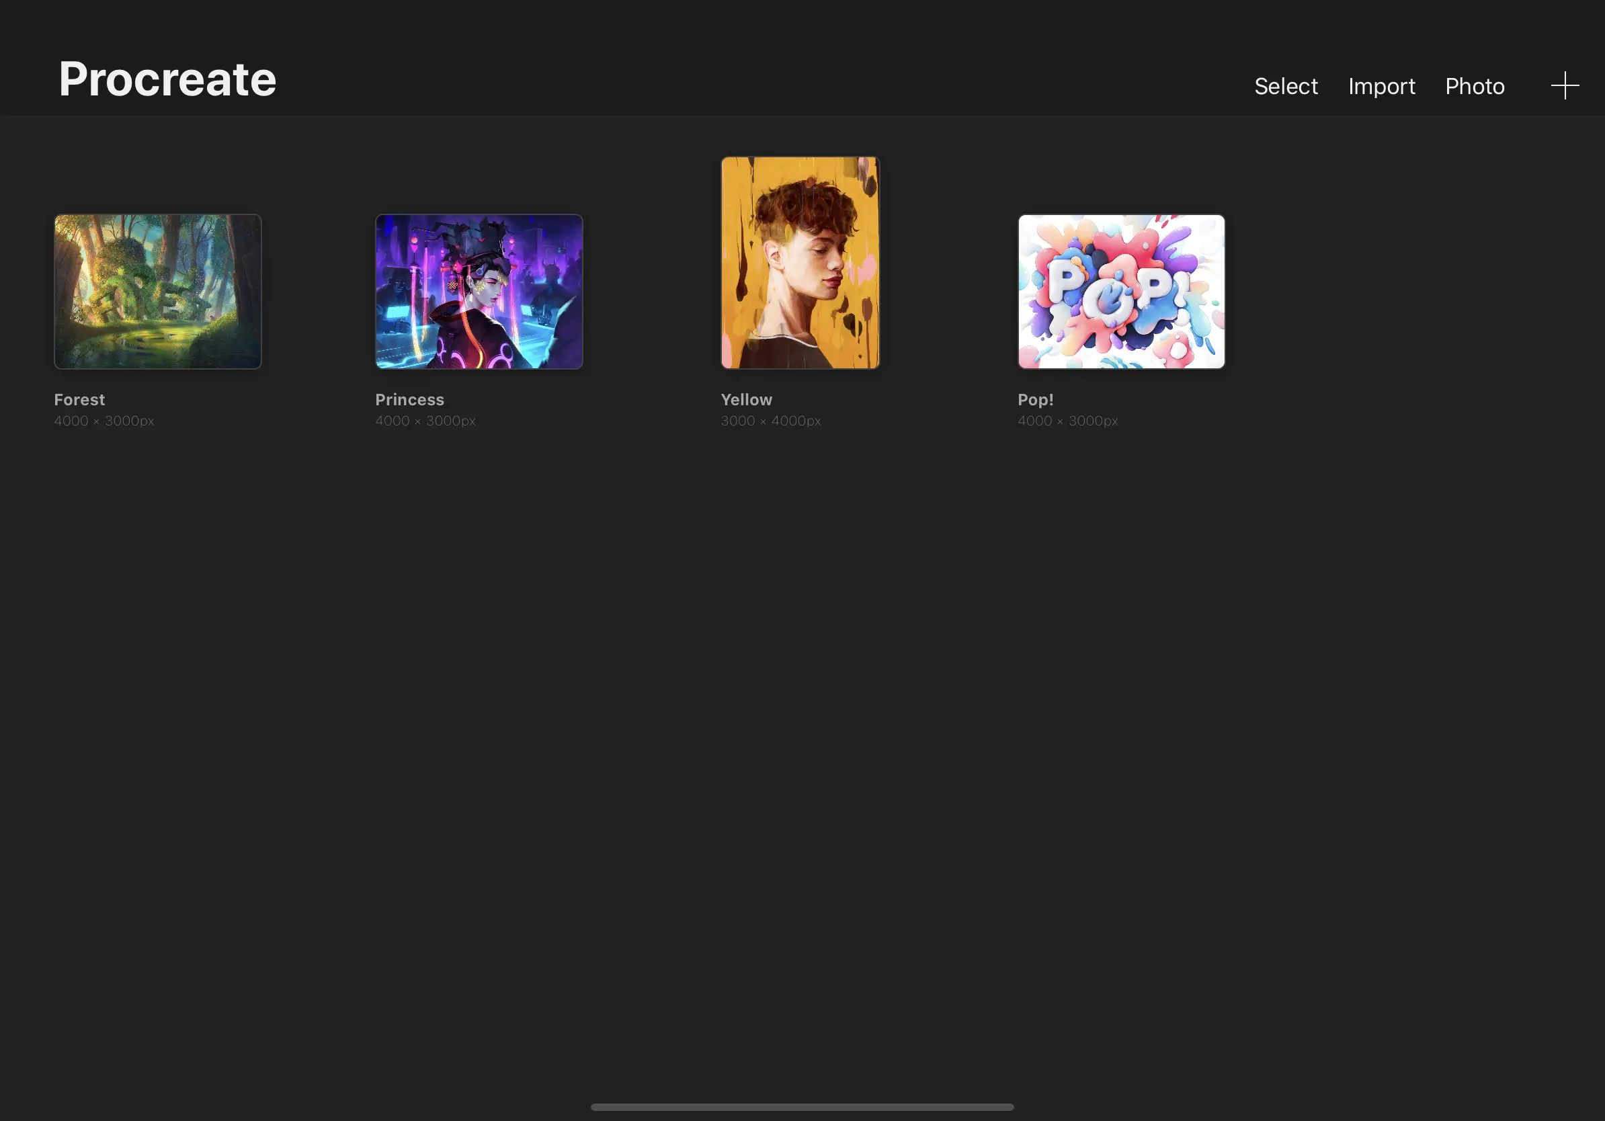
Task: Click the Photo button
Action: tap(1475, 86)
